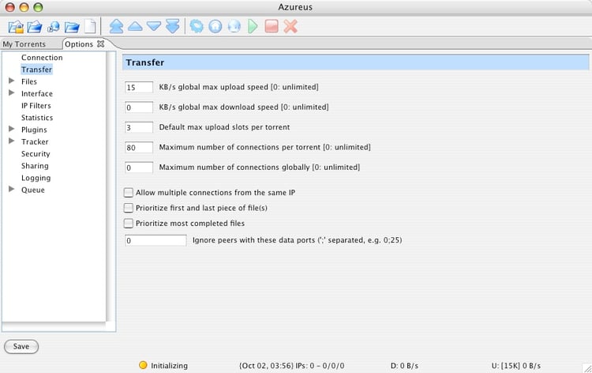Click the 'Initializing' status text
The width and height of the screenshot is (592, 373).
169,365
